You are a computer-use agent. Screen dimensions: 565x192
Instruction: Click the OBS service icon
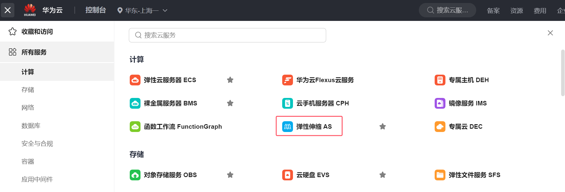pyautogui.click(x=135, y=175)
